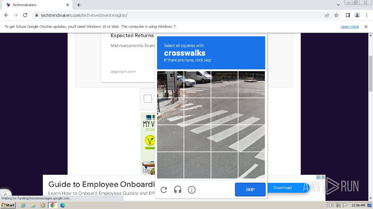Launch Internet Explorer from the taskbar

pyautogui.click(x=23, y=205)
